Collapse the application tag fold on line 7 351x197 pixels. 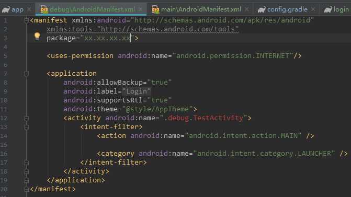(26, 74)
